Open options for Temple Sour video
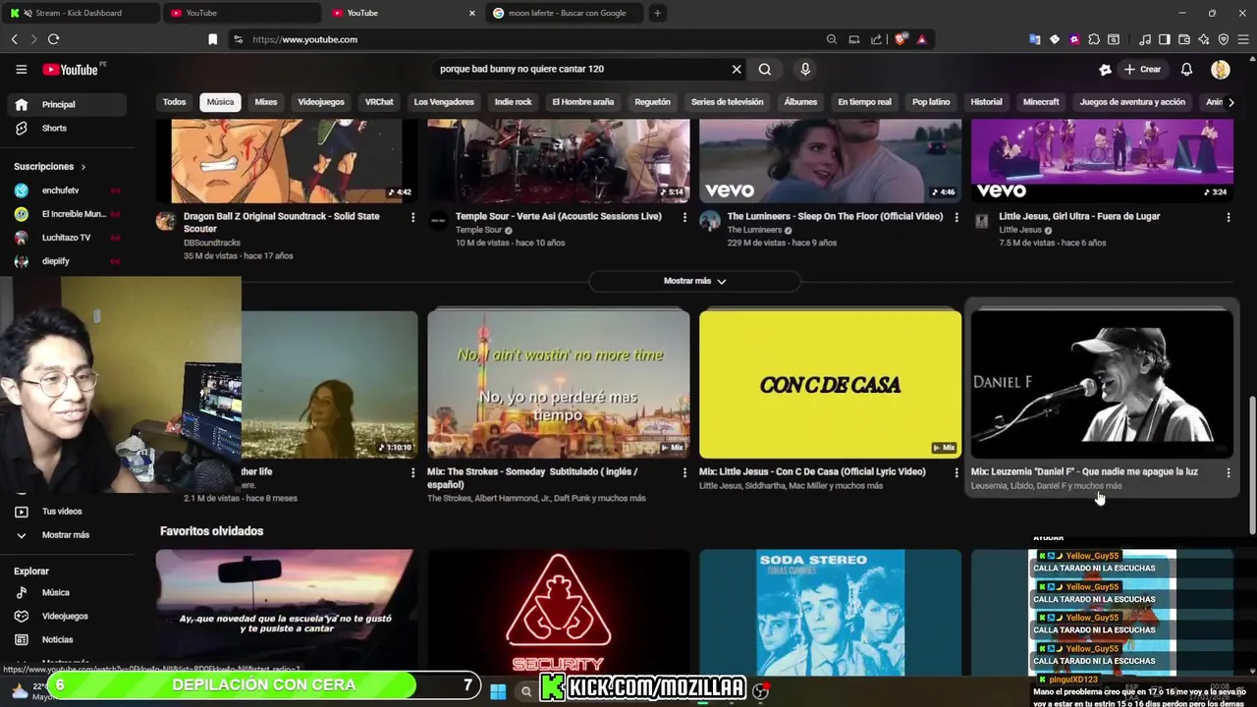Viewport: 1257px width, 707px height. pos(684,217)
